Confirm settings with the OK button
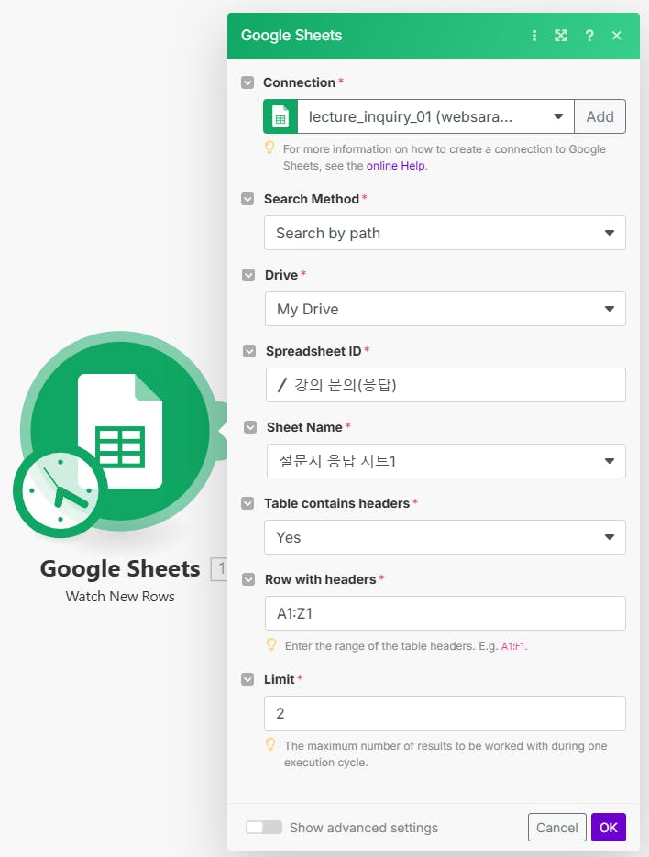Image resolution: width=649 pixels, height=857 pixels. coord(608,828)
